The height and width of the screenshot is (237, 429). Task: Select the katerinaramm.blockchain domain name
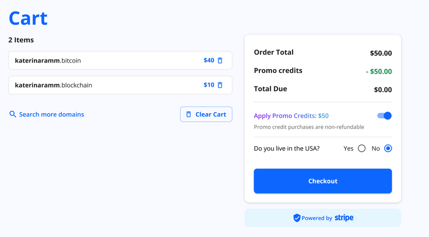[x=54, y=85]
